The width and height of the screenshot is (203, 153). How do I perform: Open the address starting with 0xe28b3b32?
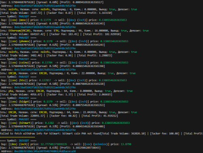click(45, 151)
